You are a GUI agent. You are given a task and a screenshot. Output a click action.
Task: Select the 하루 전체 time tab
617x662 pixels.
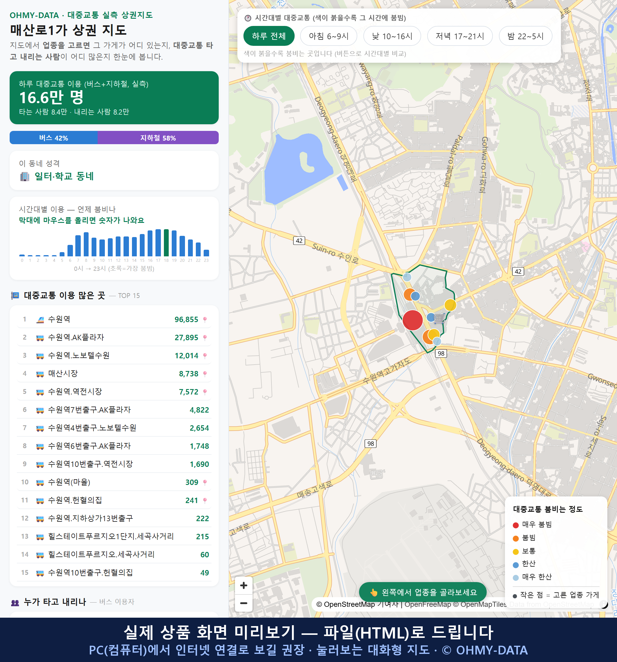[269, 36]
